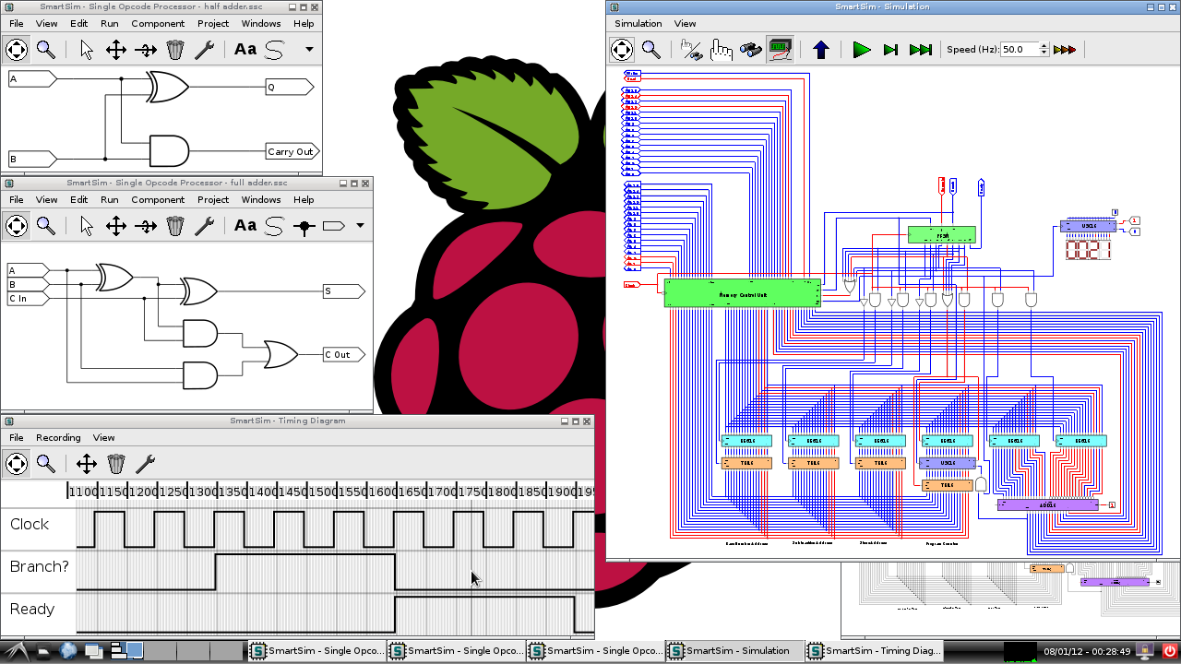Open toolbar overflow arrow in full adder window
Image resolution: width=1181 pixels, height=664 pixels.
(360, 225)
